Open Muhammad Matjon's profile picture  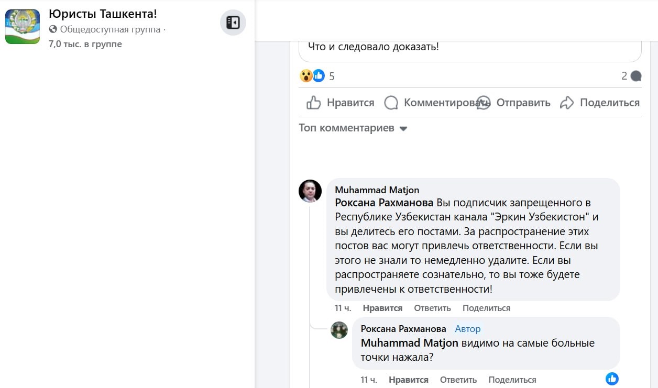point(310,191)
